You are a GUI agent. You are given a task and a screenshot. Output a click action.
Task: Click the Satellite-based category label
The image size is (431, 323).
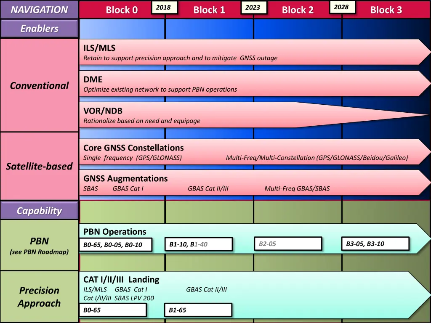click(x=39, y=166)
